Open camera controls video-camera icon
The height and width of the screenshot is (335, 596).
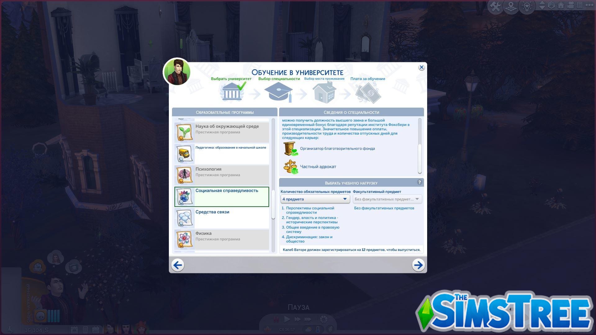[571, 5]
